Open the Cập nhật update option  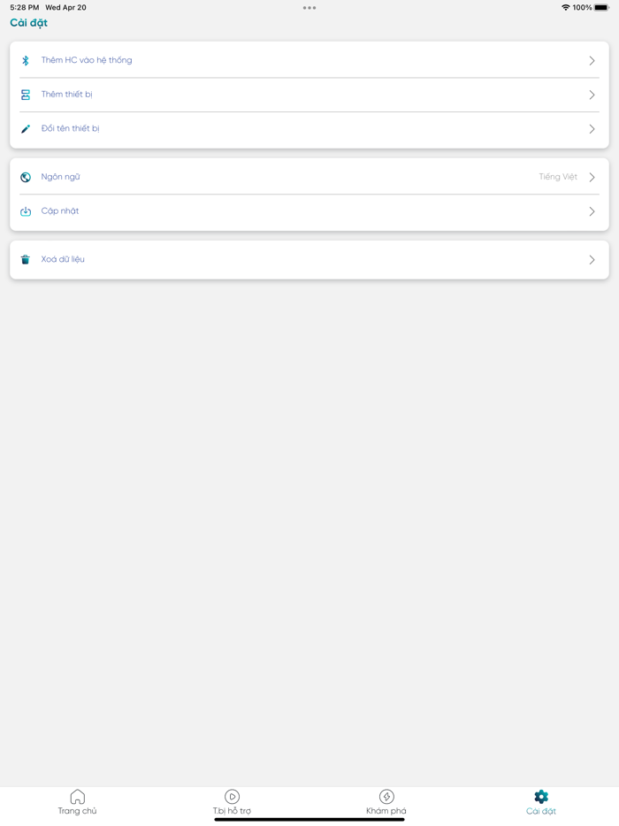pos(60,211)
